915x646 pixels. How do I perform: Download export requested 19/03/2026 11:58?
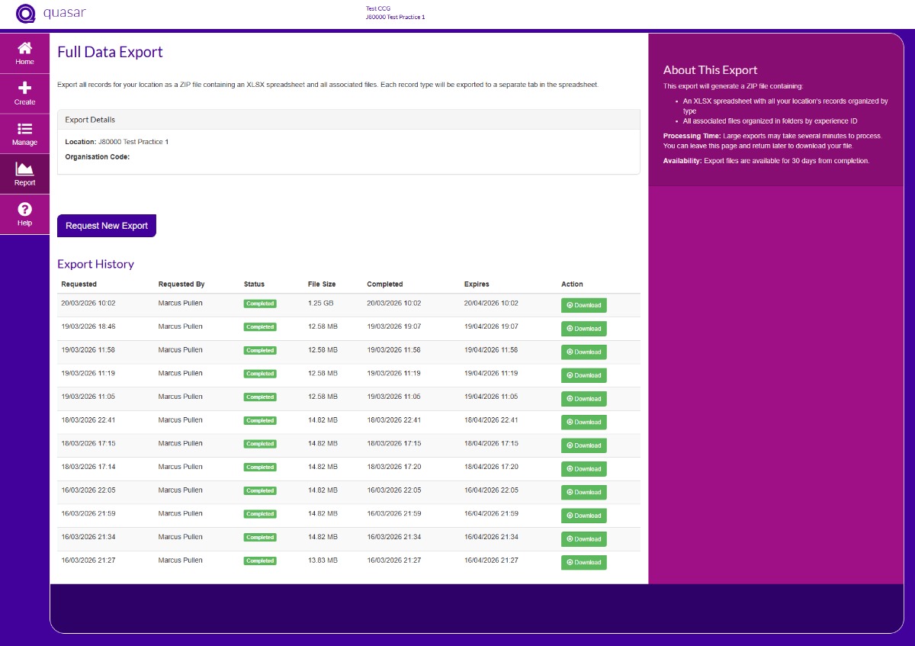[583, 352]
